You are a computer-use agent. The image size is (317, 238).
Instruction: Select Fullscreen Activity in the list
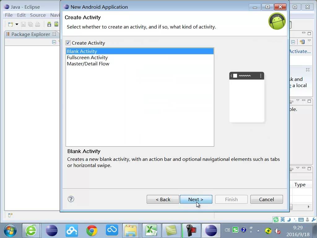pos(140,57)
